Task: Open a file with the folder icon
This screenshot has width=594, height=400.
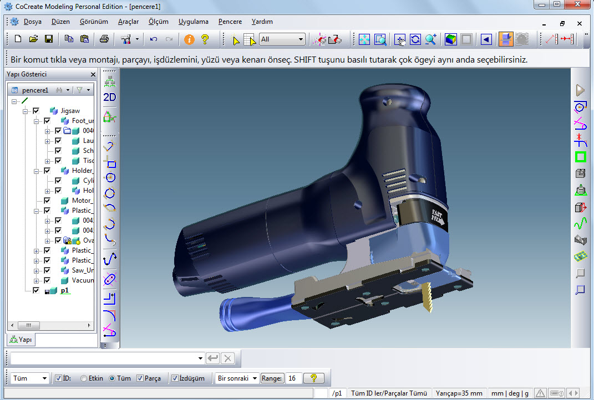Action: 33,39
